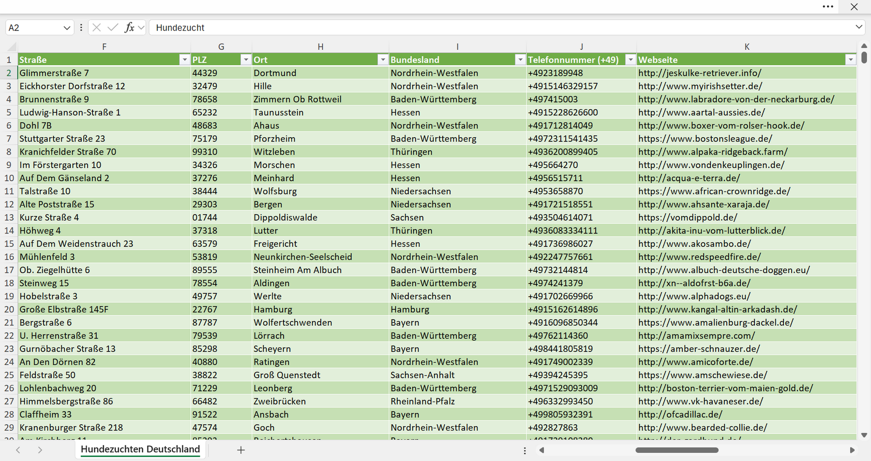Click the vertical scrollbar thumb
Image resolution: width=871 pixels, height=461 pixels.
tap(864, 58)
